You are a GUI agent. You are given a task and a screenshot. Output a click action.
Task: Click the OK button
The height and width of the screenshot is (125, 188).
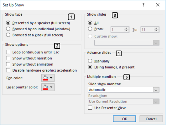click(x=124, y=119)
